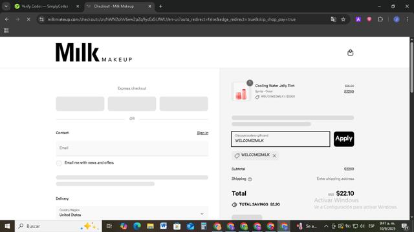Click the discount code or gift card field
The image size is (414, 232).
pos(280,139)
